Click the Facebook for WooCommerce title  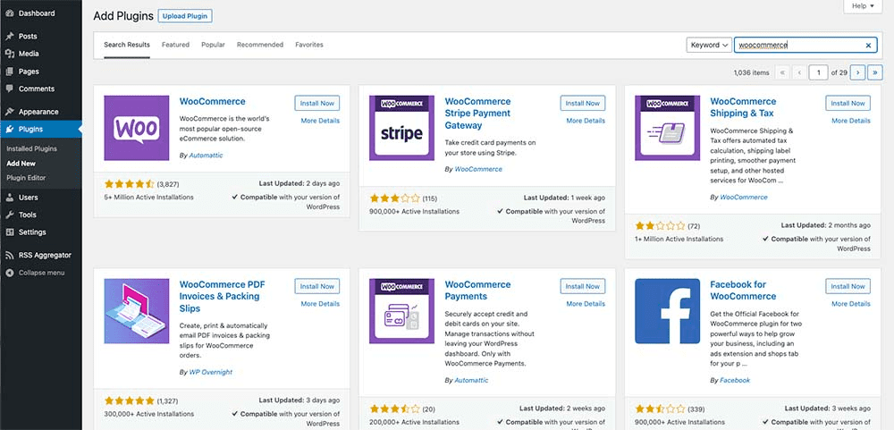click(x=743, y=291)
